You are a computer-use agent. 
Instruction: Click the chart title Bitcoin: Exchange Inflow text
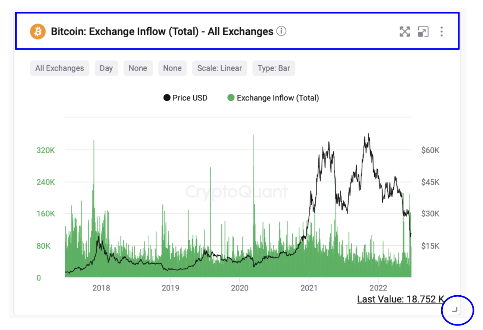click(x=162, y=32)
